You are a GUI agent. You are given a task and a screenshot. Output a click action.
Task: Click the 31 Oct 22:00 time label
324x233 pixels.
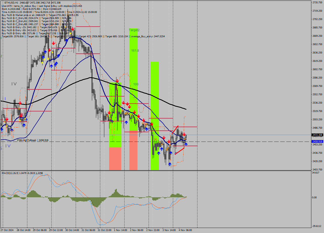[105, 230]
